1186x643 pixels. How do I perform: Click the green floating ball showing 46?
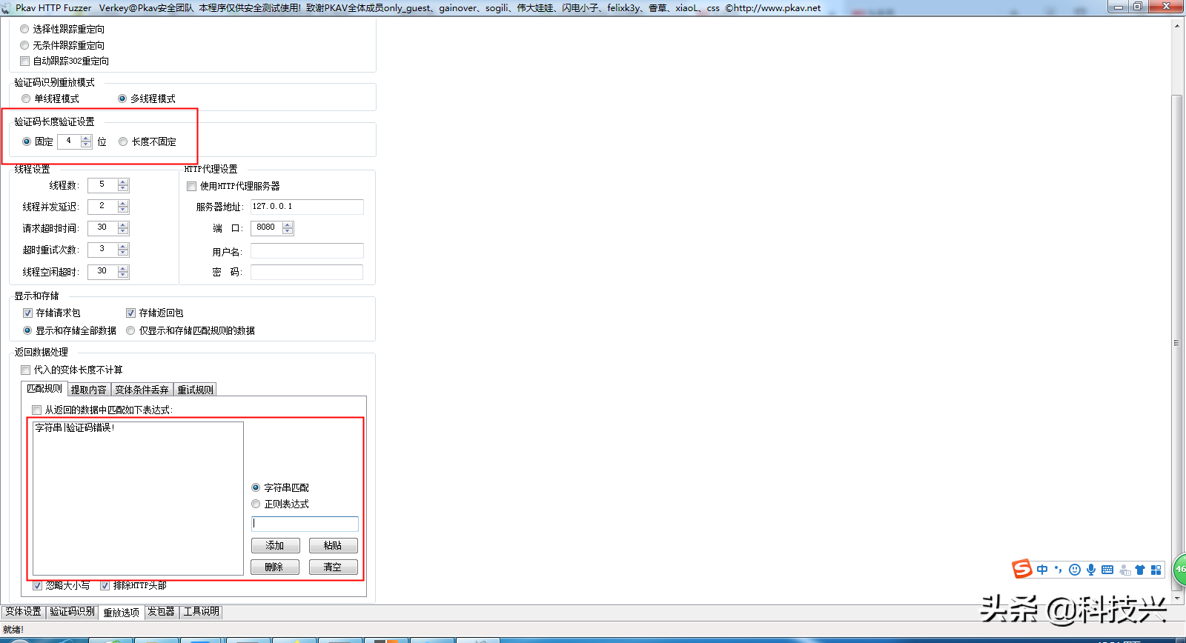point(1179,569)
